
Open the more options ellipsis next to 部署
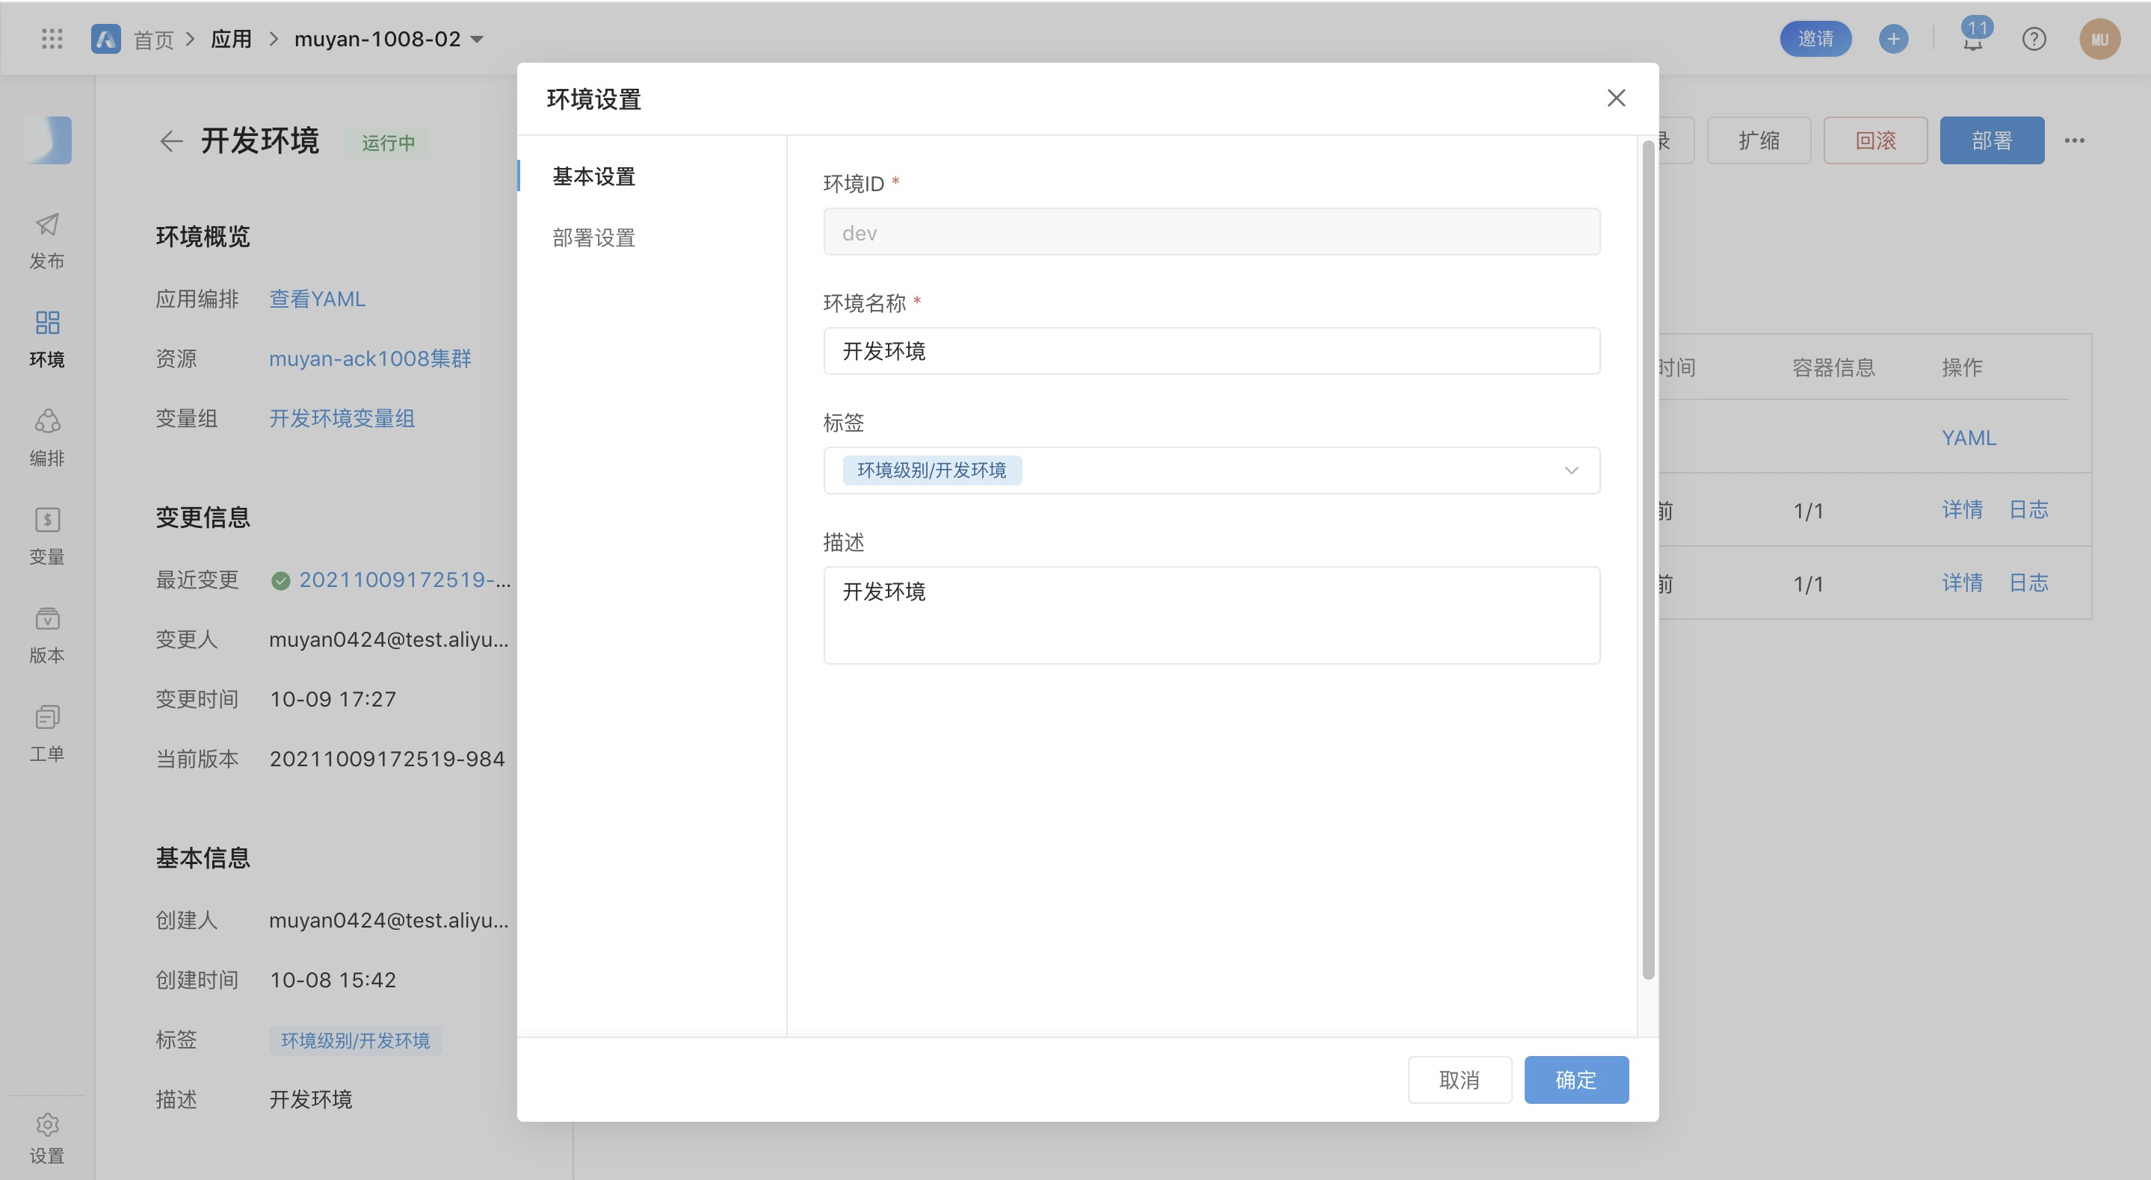pyautogui.click(x=2074, y=140)
